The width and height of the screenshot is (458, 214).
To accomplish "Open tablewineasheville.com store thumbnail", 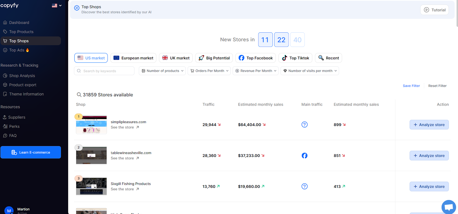I will tap(91, 156).
